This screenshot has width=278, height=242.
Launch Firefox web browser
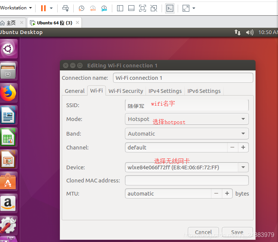tap(8, 93)
